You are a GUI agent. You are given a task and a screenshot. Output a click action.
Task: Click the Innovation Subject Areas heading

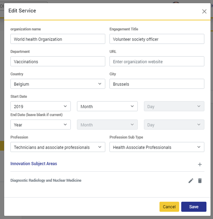tap(34, 164)
